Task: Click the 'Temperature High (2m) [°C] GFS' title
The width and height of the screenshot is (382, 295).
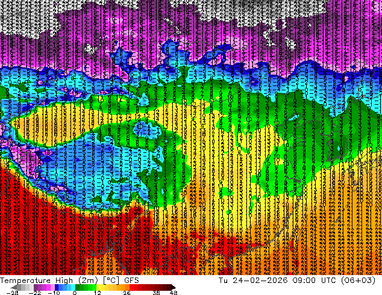Action: (69, 281)
